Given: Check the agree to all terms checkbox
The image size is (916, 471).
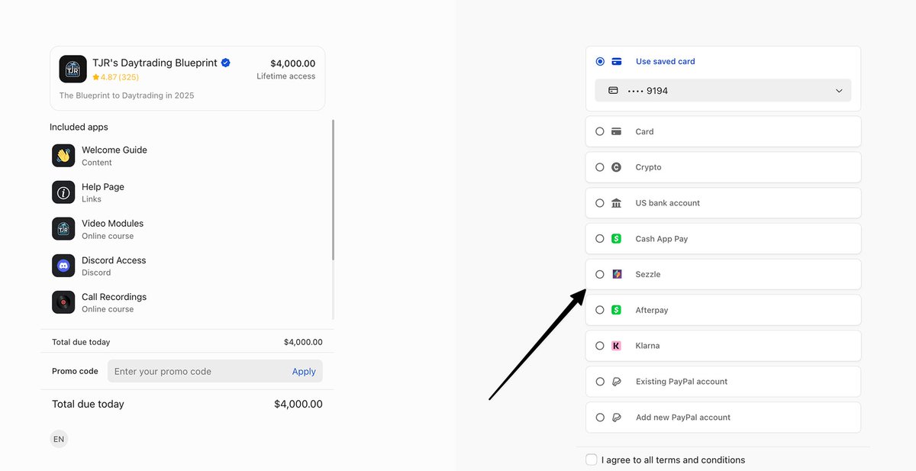Looking at the screenshot, I should tap(592, 460).
